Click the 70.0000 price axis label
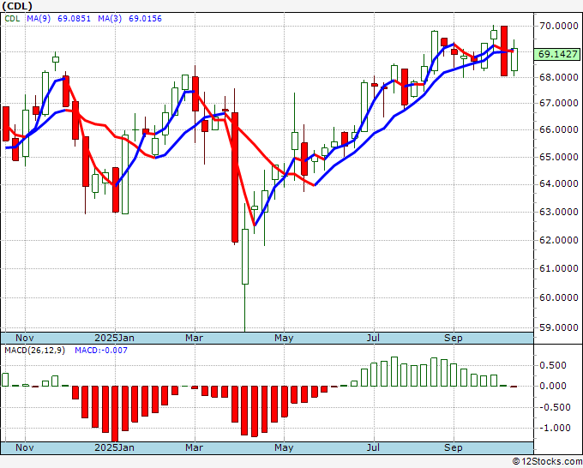Viewport: 583px width, 468px height. tap(558, 26)
